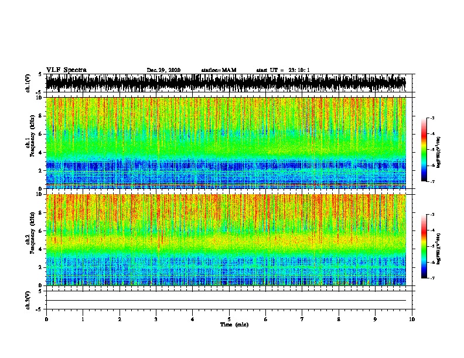464x358 pixels.
Task: Click the ch.1 "Frequency (kHz)" axis label
Action: tap(32, 136)
